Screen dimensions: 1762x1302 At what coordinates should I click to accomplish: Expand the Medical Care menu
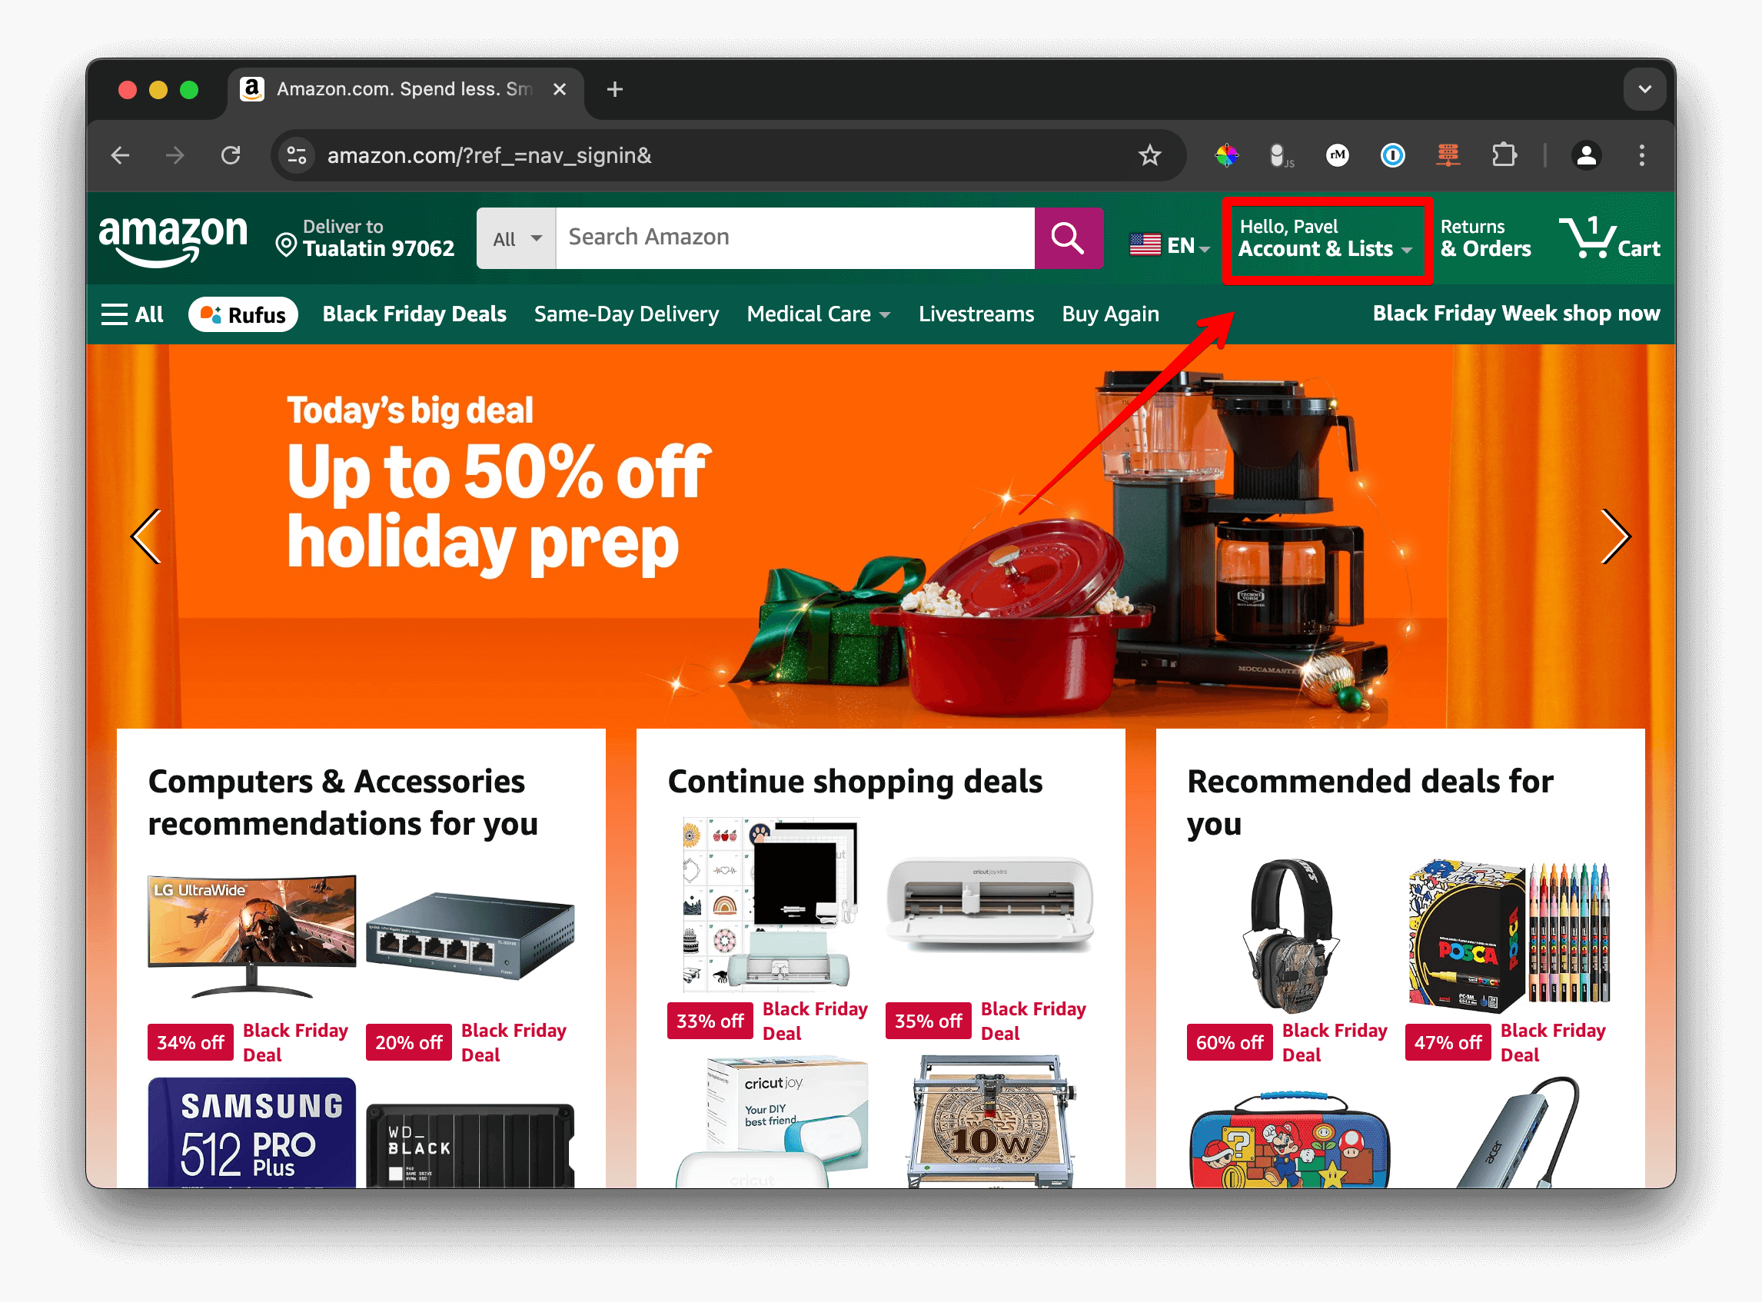tap(818, 314)
